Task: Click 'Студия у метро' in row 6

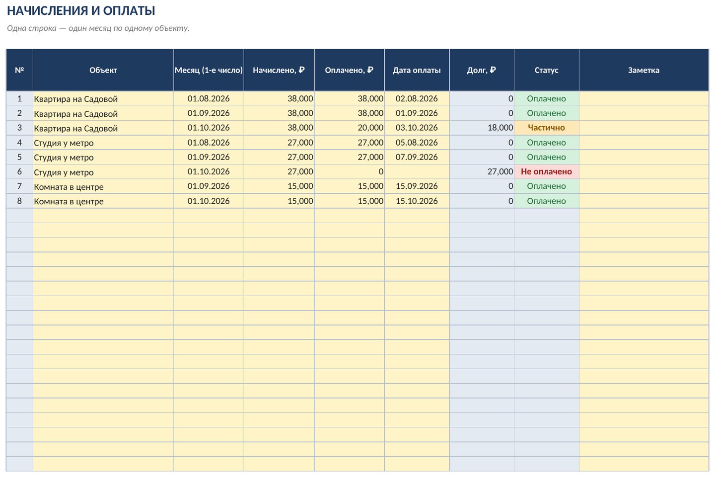Action: [x=103, y=172]
